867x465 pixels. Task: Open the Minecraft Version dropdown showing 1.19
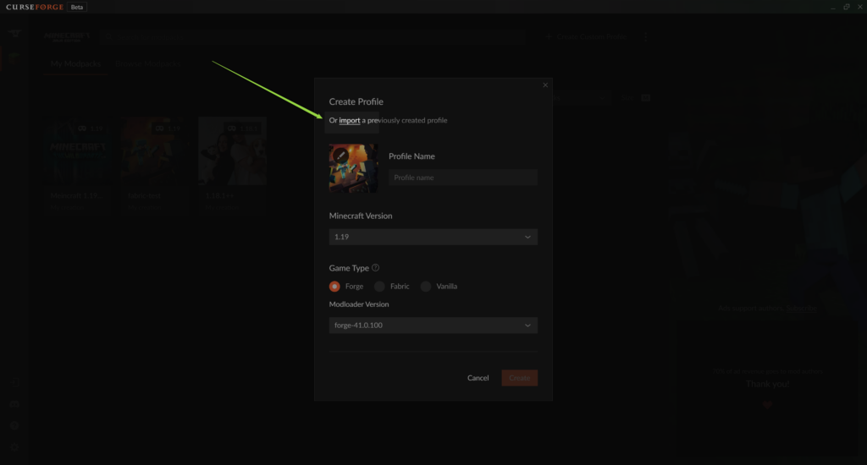click(433, 237)
